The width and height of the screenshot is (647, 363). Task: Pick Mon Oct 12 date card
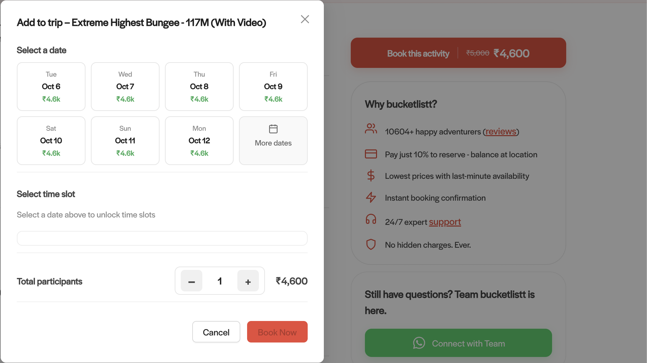pyautogui.click(x=199, y=140)
